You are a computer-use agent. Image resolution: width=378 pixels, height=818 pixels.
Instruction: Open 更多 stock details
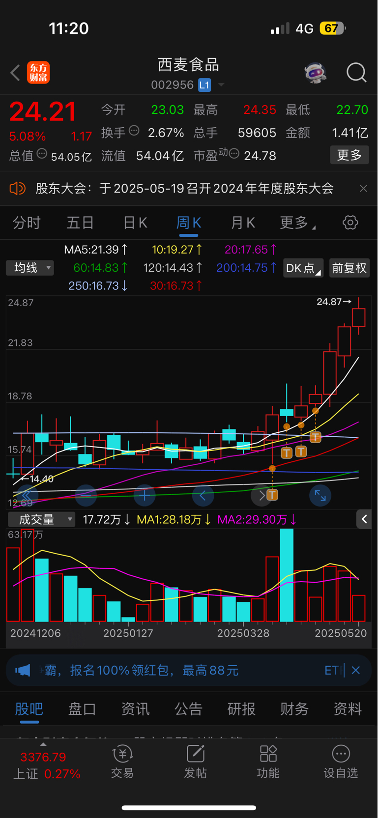pyautogui.click(x=349, y=155)
